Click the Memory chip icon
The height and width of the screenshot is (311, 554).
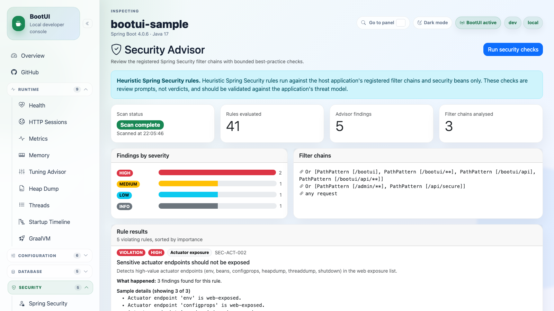click(x=22, y=155)
